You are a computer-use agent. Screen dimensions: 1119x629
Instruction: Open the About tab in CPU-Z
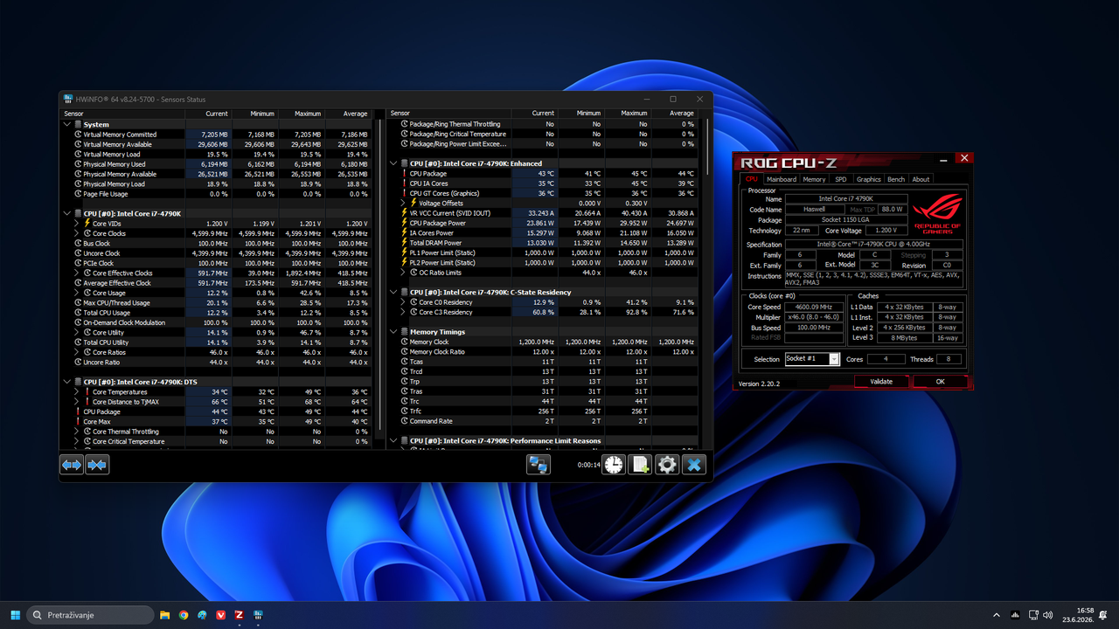921,179
